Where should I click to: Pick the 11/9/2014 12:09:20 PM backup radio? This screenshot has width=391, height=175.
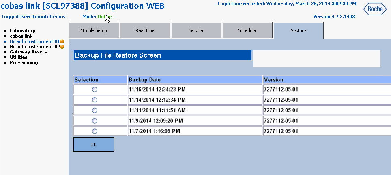[x=95, y=121]
